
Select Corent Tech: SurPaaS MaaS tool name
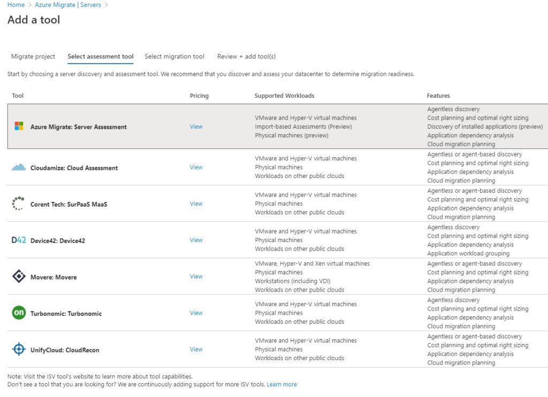69,205
